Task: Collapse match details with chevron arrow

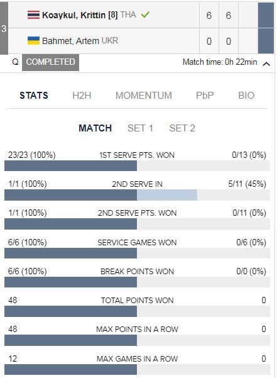Action: tap(266, 64)
